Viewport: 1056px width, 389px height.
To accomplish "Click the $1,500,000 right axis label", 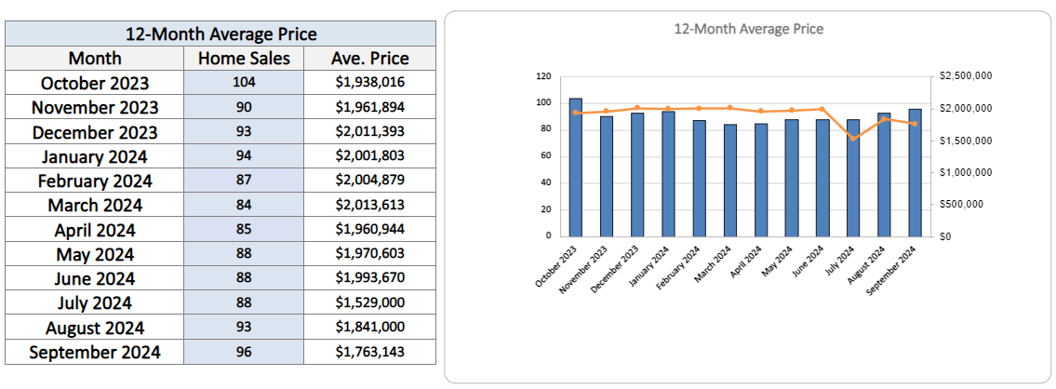I will pyautogui.click(x=965, y=141).
